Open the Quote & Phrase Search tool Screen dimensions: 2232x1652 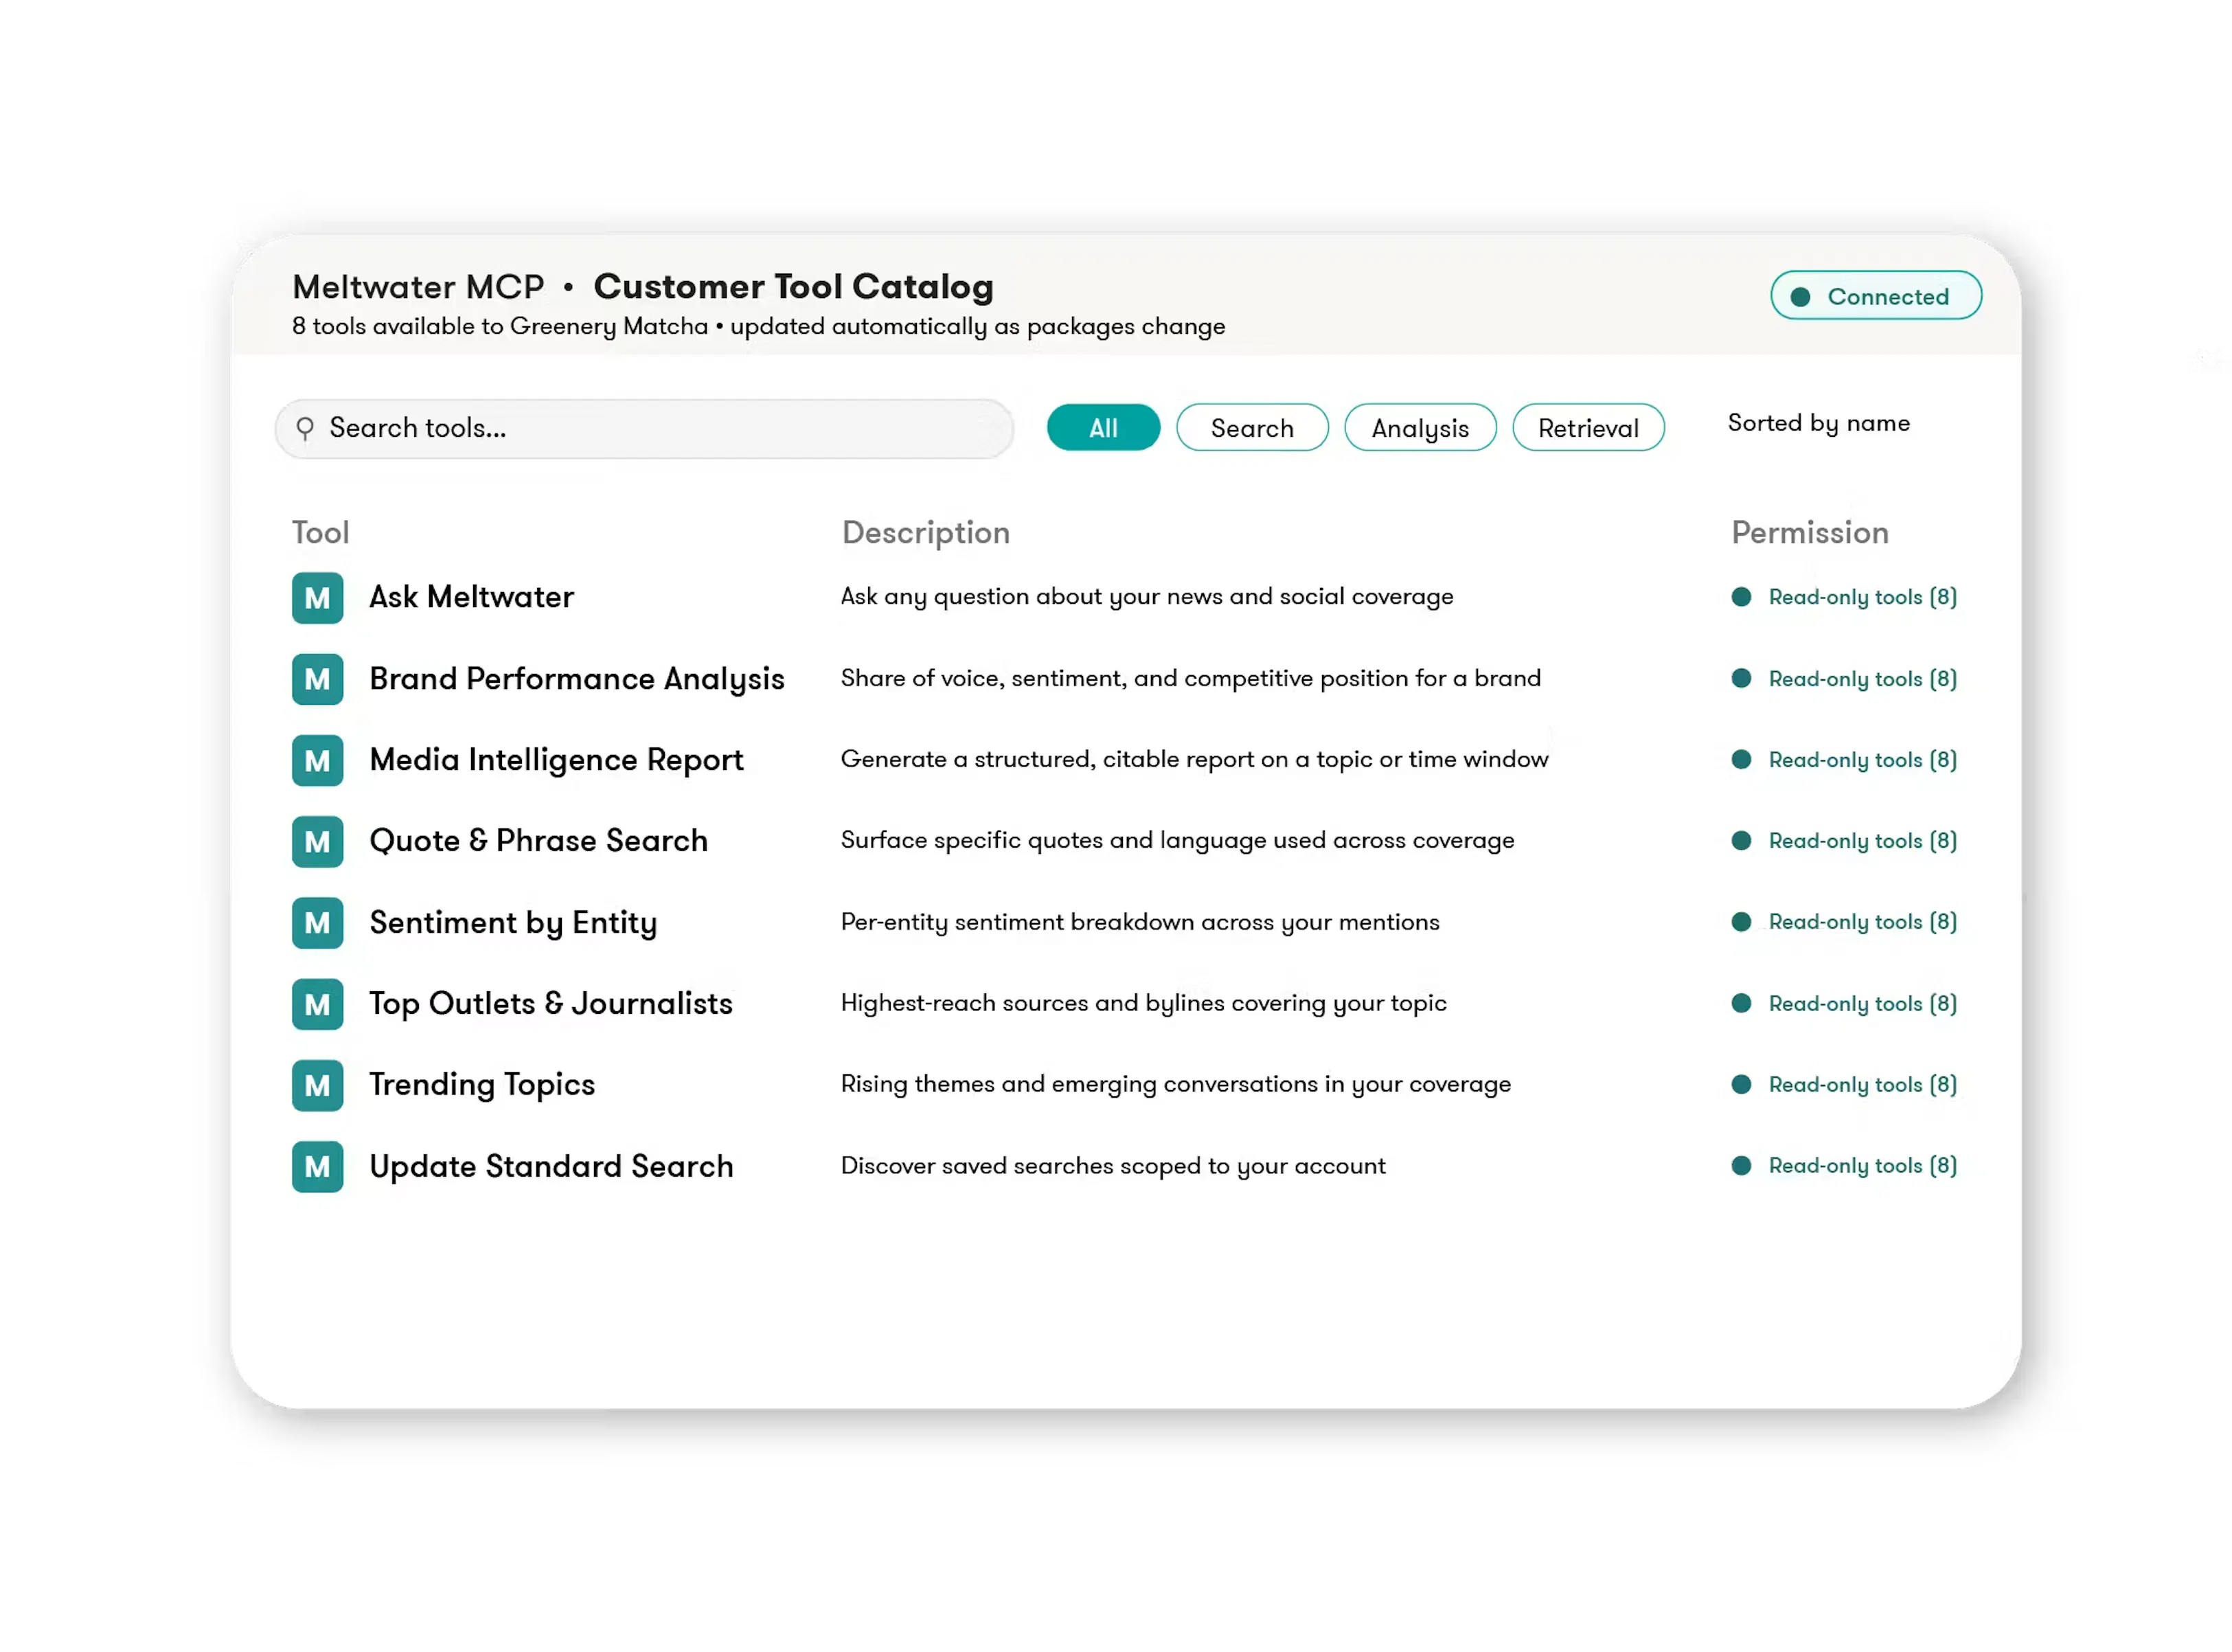(x=538, y=841)
